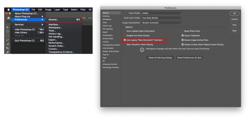Viewport: 250px width, 119px height.
Task: Choose Interface... in Preferences submenu
Action: tap(54, 24)
